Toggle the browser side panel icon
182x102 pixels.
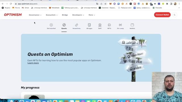coord(171,4)
